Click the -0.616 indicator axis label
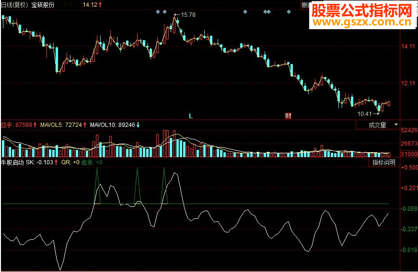This screenshot has height=272, width=418. pyautogui.click(x=409, y=250)
